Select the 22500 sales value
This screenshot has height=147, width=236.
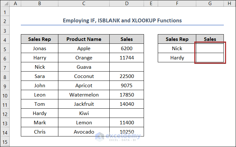[x=127, y=76]
